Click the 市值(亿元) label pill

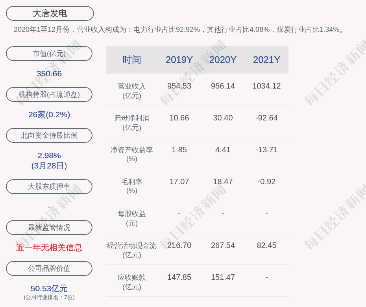(49, 54)
